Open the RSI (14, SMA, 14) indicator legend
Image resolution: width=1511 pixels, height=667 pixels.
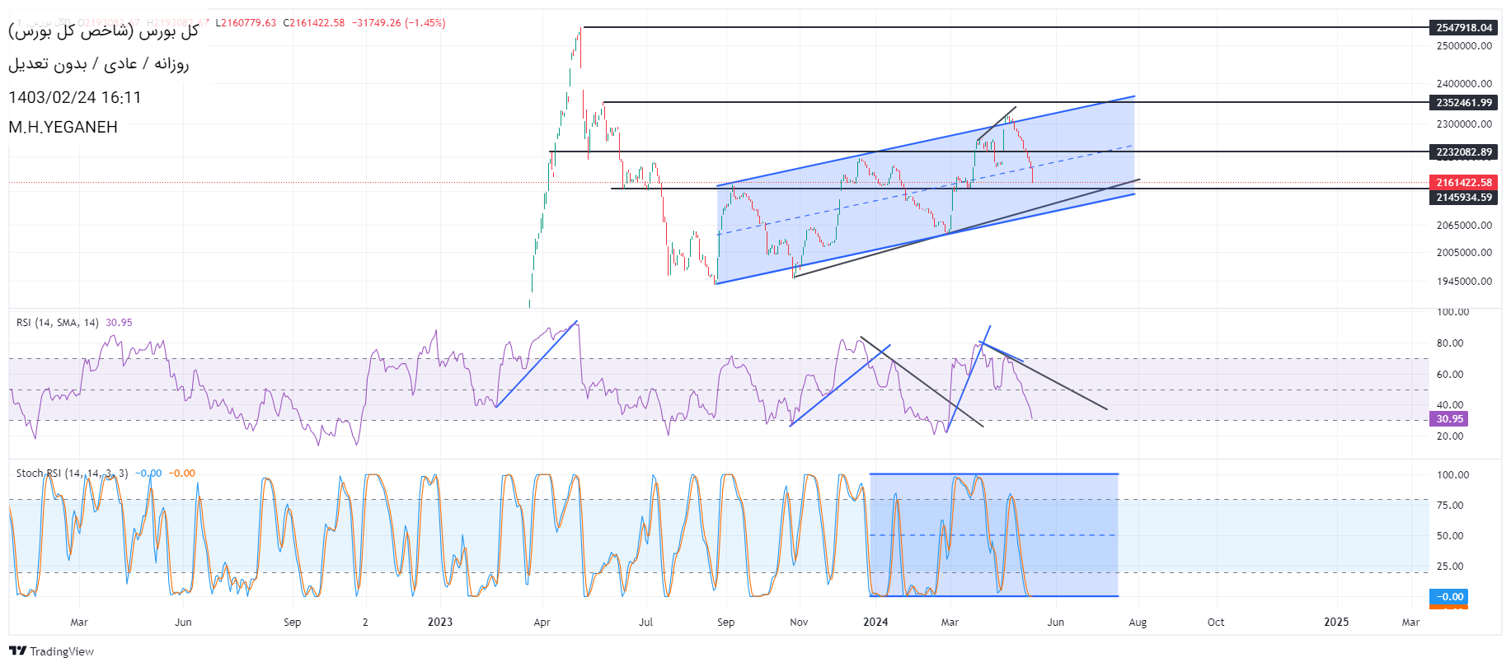[x=58, y=323]
